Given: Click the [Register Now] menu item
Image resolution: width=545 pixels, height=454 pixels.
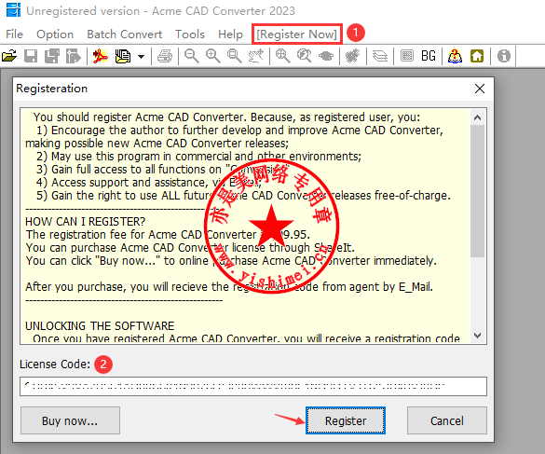Looking at the screenshot, I should pyautogui.click(x=297, y=34).
